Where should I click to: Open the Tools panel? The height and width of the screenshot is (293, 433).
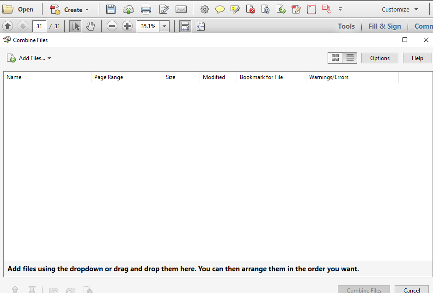coord(346,26)
